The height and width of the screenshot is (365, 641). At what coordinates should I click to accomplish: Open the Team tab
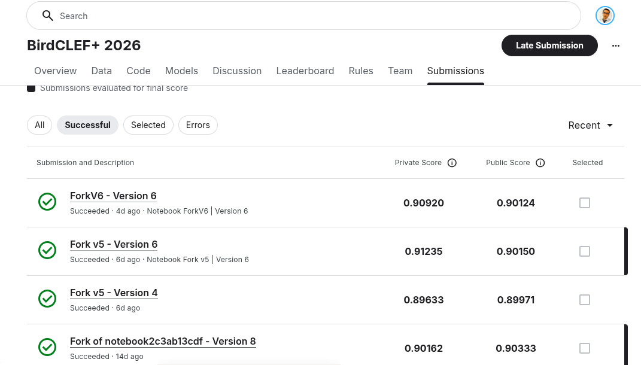(400, 71)
